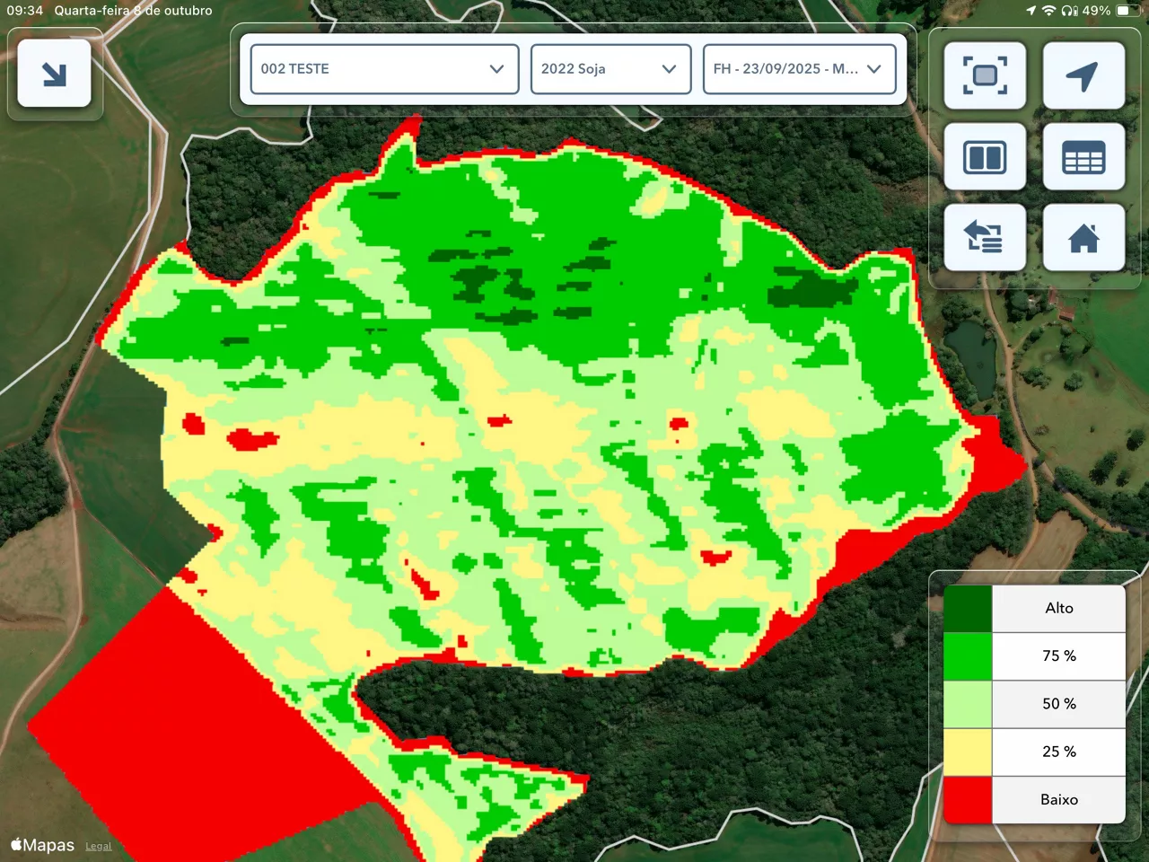Screen dimensions: 1149x862
Task: Tap the collapse arrow button at top left
Action: pos(54,74)
